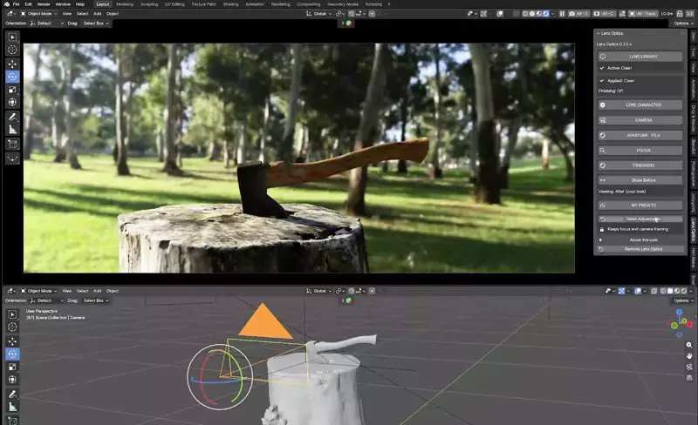Pick the Scale tool in bottom viewport
The width and height of the screenshot is (698, 425).
pyautogui.click(x=12, y=367)
